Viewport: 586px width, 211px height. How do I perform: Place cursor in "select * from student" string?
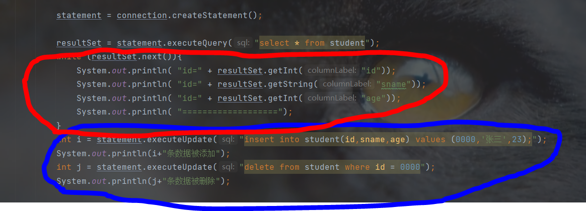[312, 43]
